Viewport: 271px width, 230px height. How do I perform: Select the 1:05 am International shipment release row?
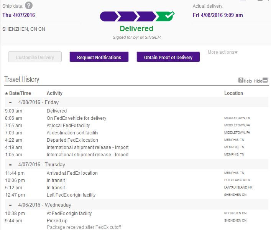[136, 154]
